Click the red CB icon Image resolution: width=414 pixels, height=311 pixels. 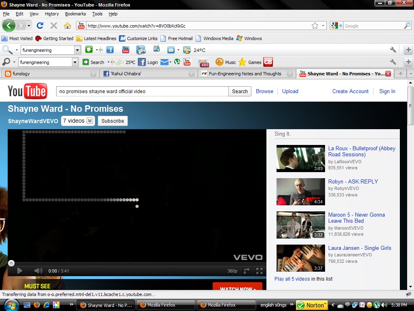(x=268, y=62)
